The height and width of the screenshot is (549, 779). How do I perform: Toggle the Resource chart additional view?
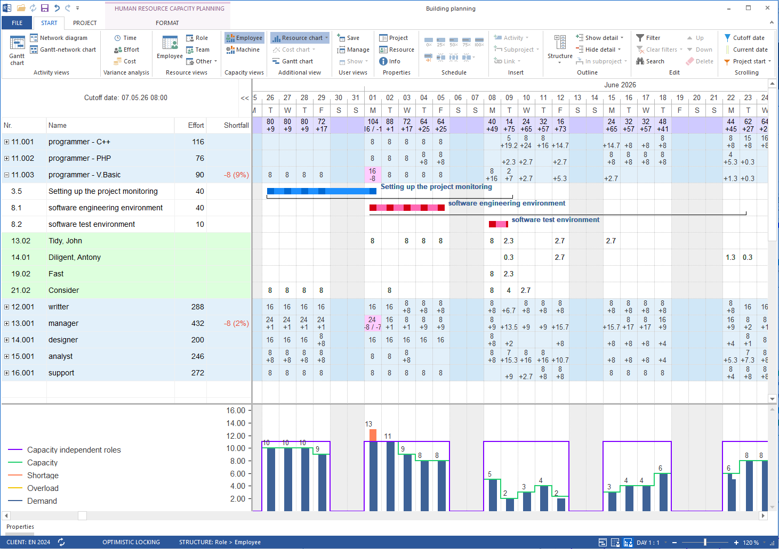300,38
